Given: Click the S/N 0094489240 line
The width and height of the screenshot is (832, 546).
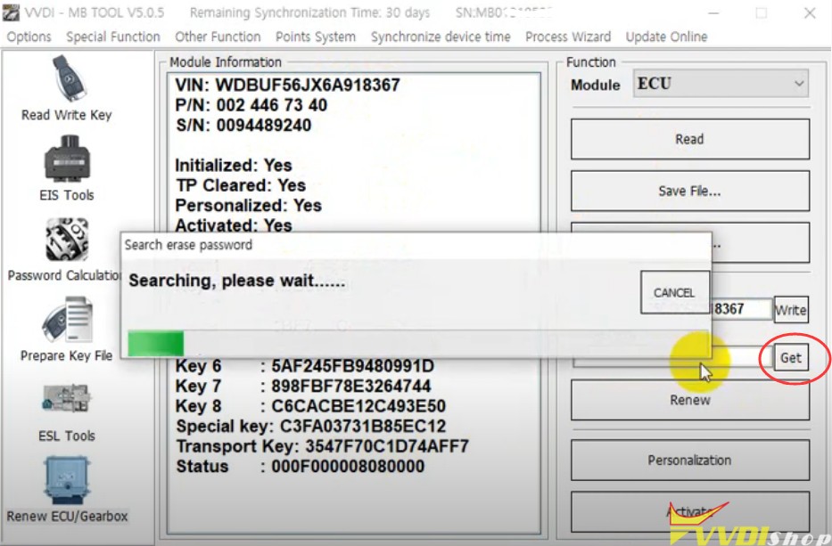Looking at the screenshot, I should [243, 125].
